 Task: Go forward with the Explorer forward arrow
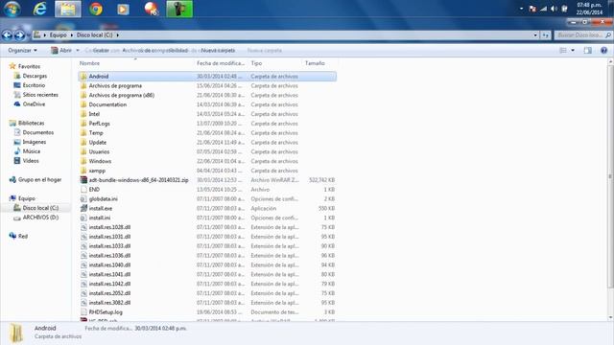point(19,35)
